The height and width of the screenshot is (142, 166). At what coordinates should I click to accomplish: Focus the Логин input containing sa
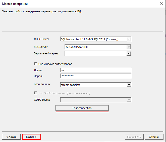tap(95, 70)
